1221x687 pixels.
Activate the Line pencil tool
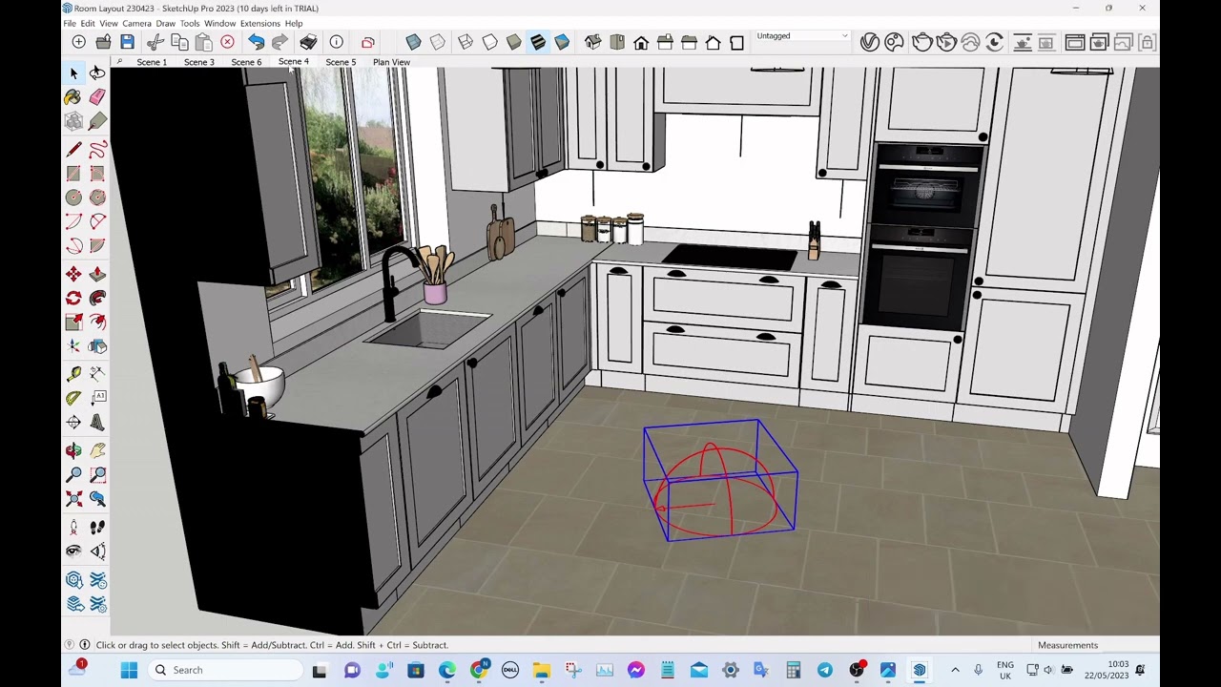coord(73,150)
